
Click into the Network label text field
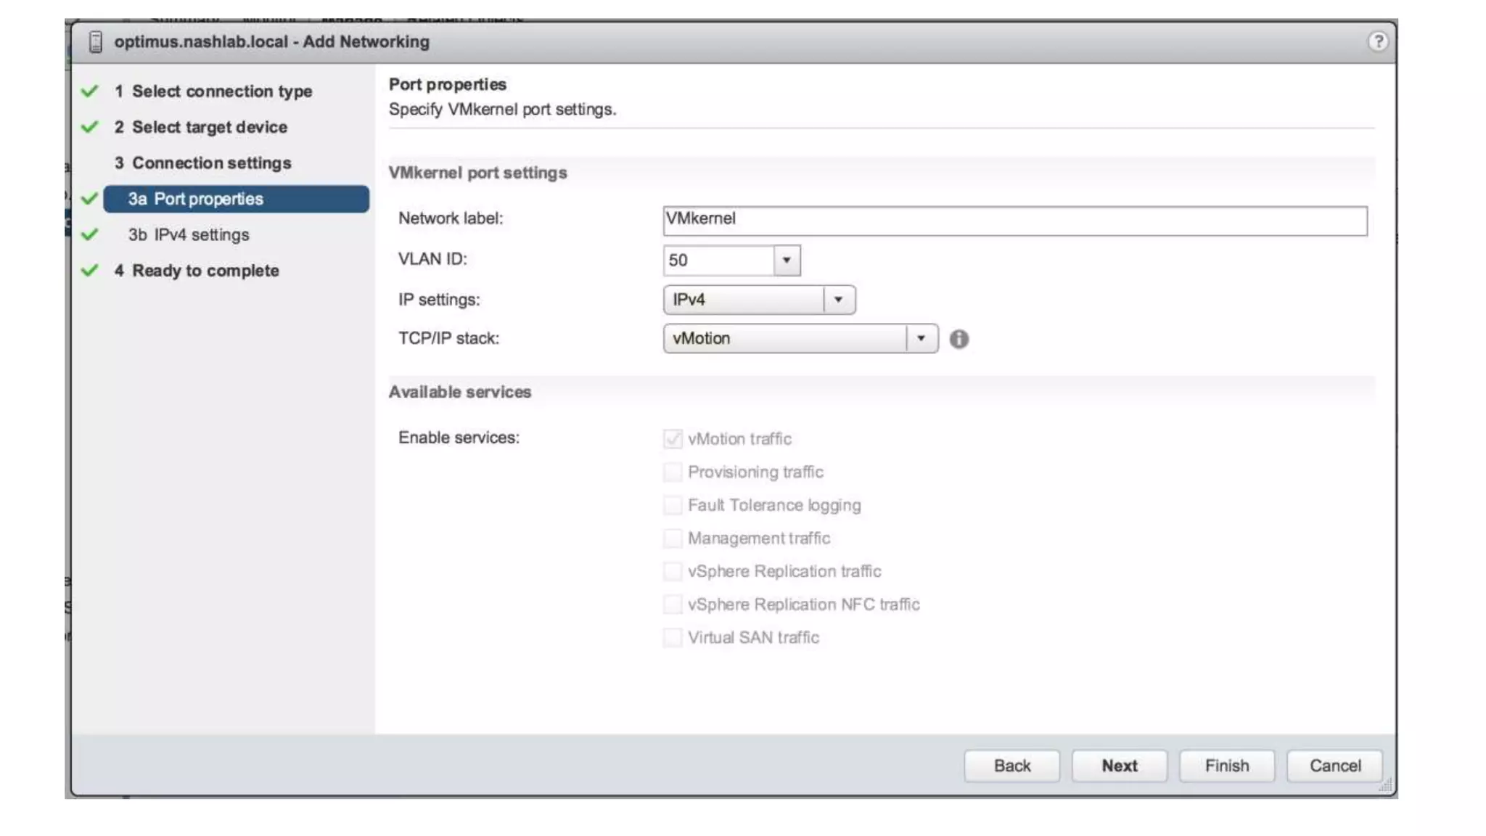1014,221
